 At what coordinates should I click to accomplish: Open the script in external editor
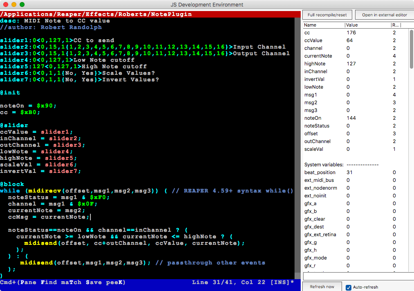coord(384,14)
